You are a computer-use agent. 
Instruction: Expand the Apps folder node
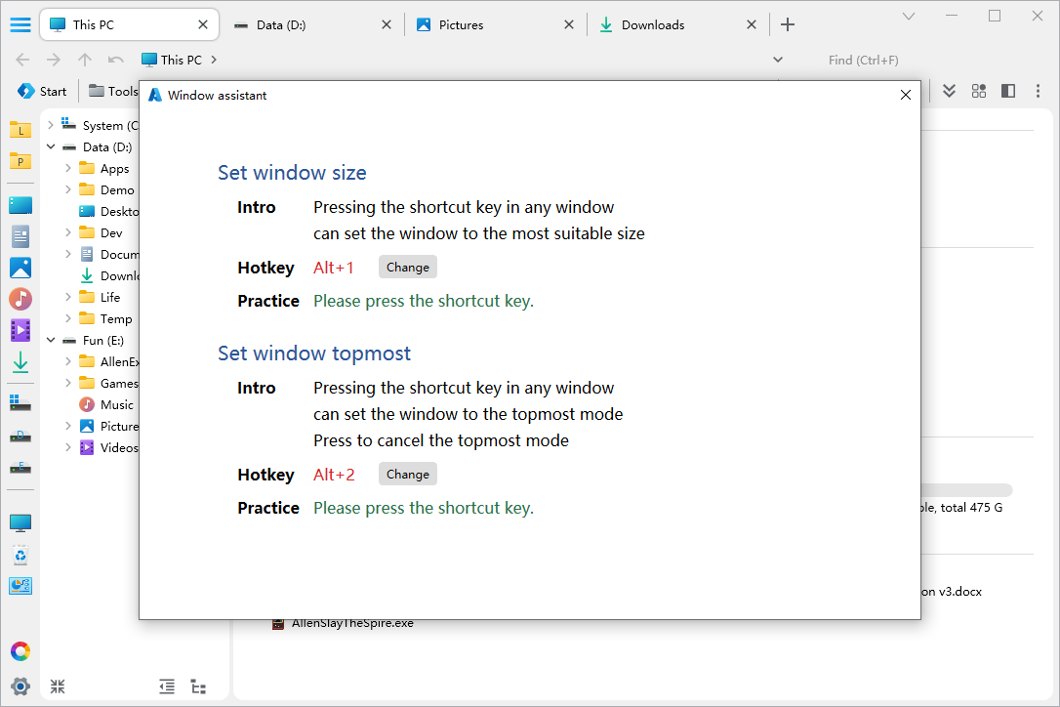tap(68, 169)
